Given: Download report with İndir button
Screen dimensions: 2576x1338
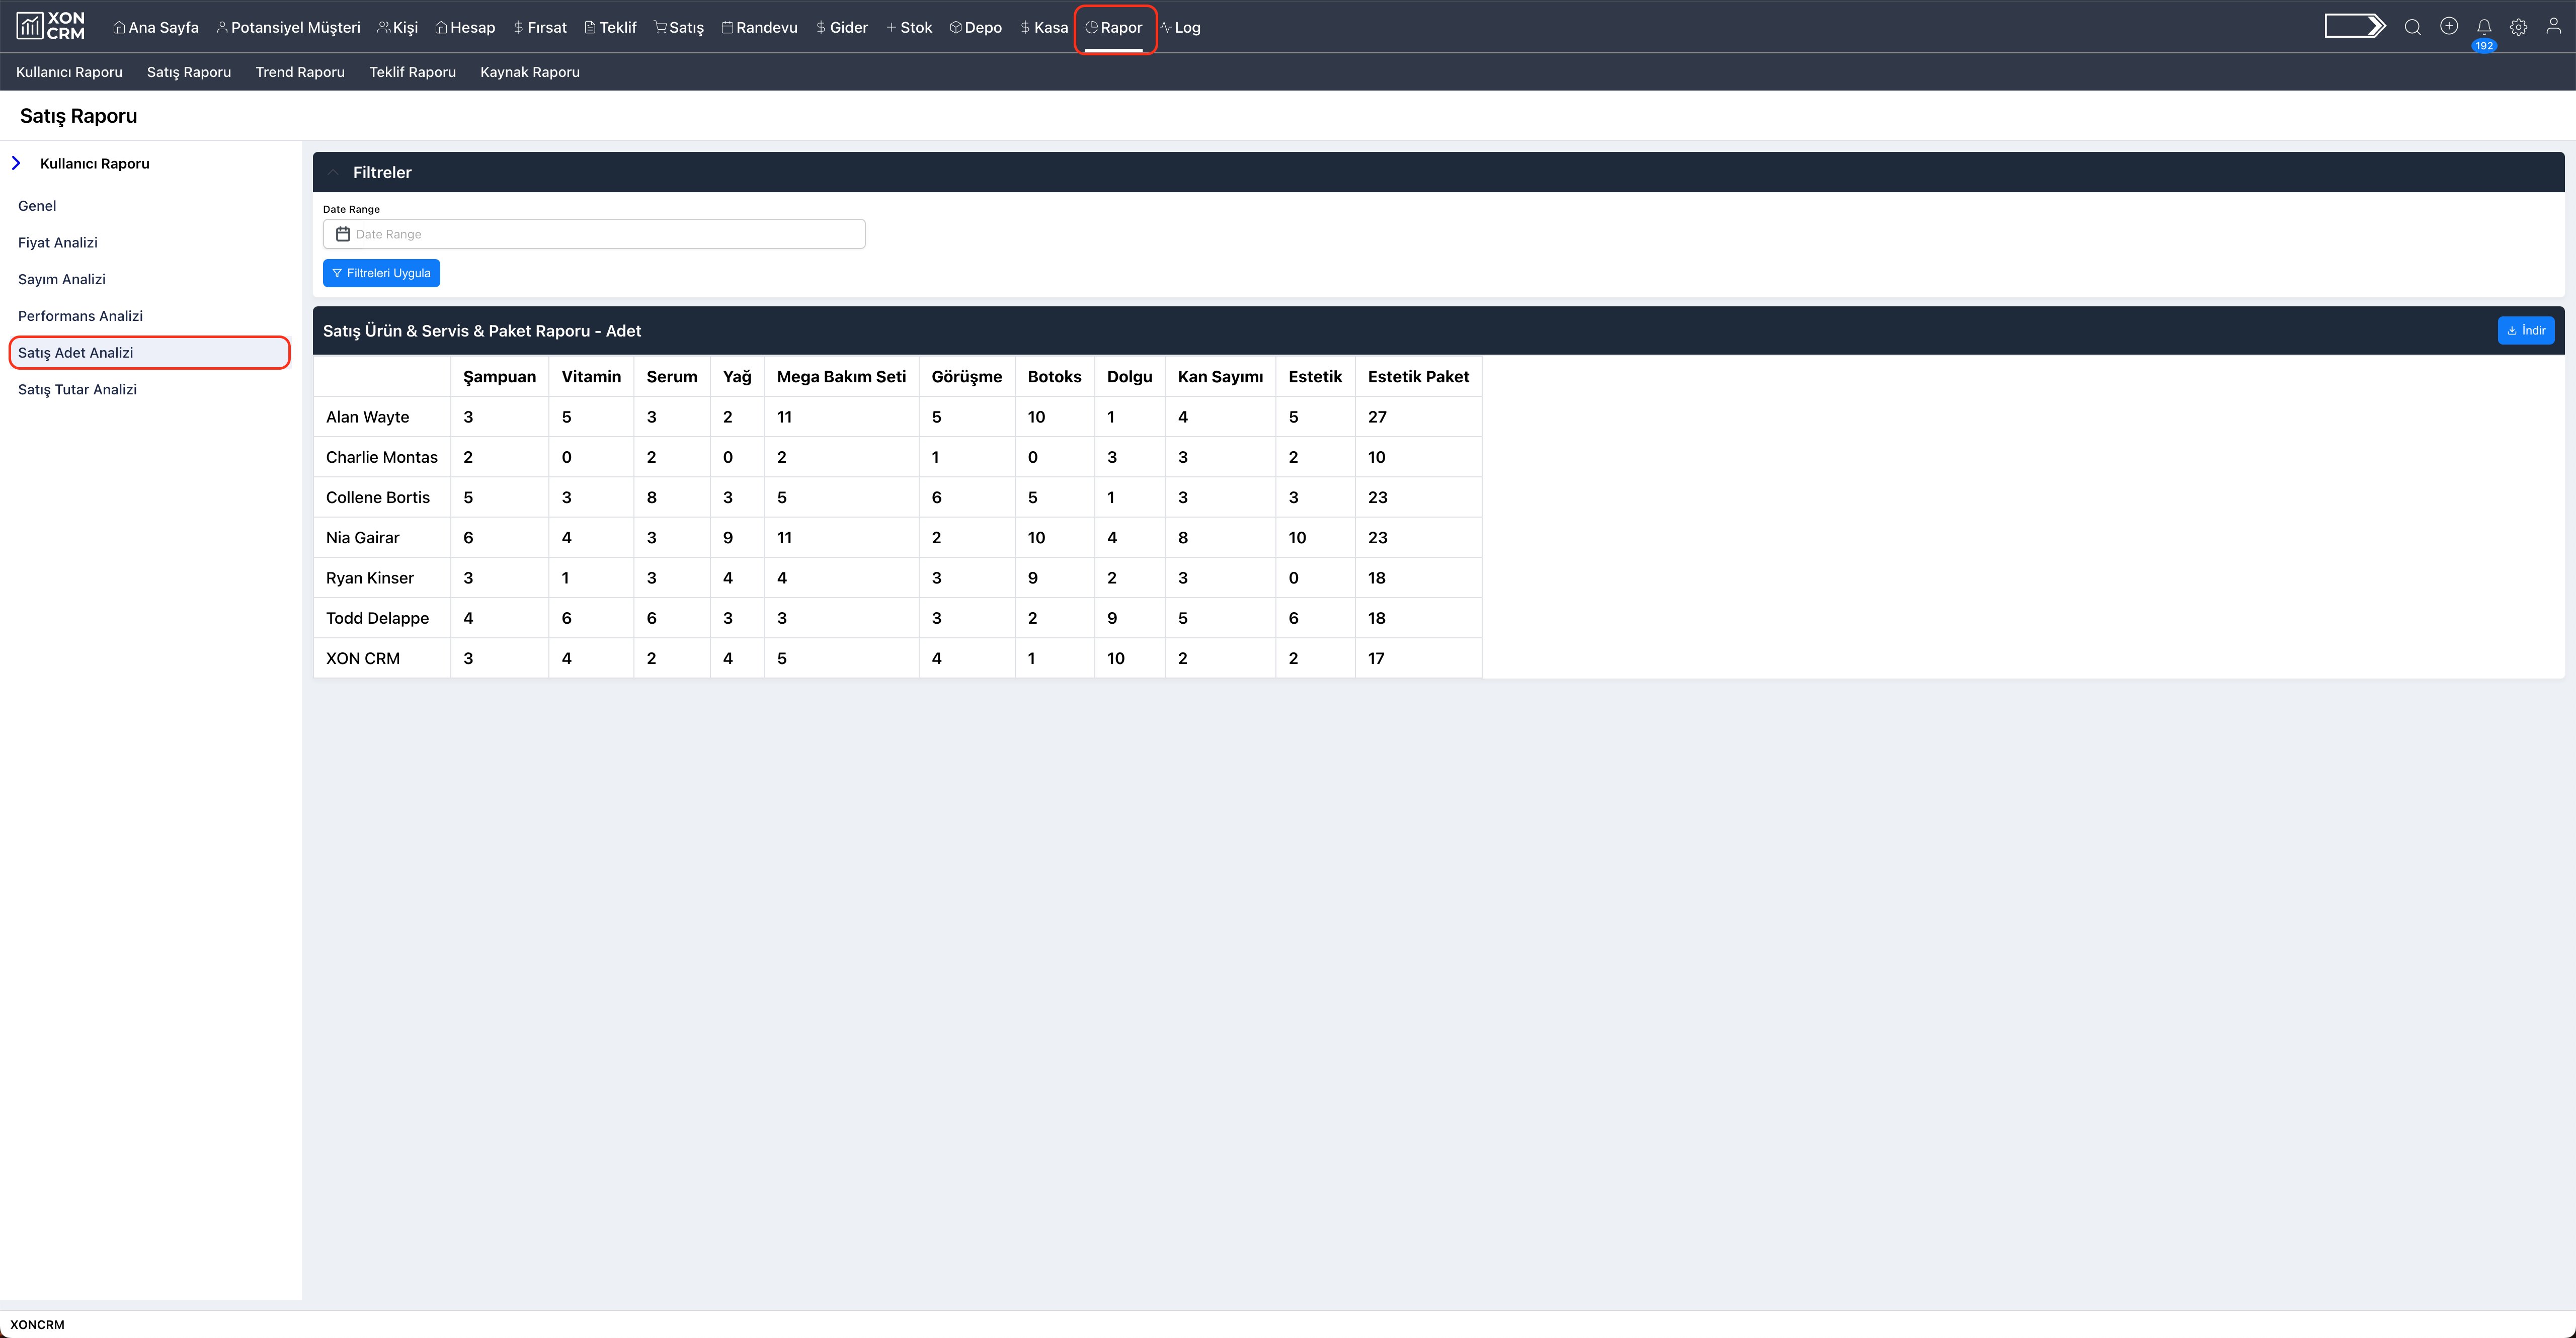Looking at the screenshot, I should point(2525,330).
